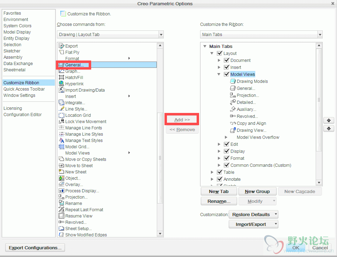Select the Sheet Setup icon
The width and height of the screenshot is (337, 257).
(x=61, y=228)
